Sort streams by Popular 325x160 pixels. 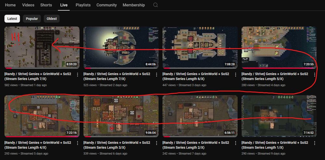(32, 18)
